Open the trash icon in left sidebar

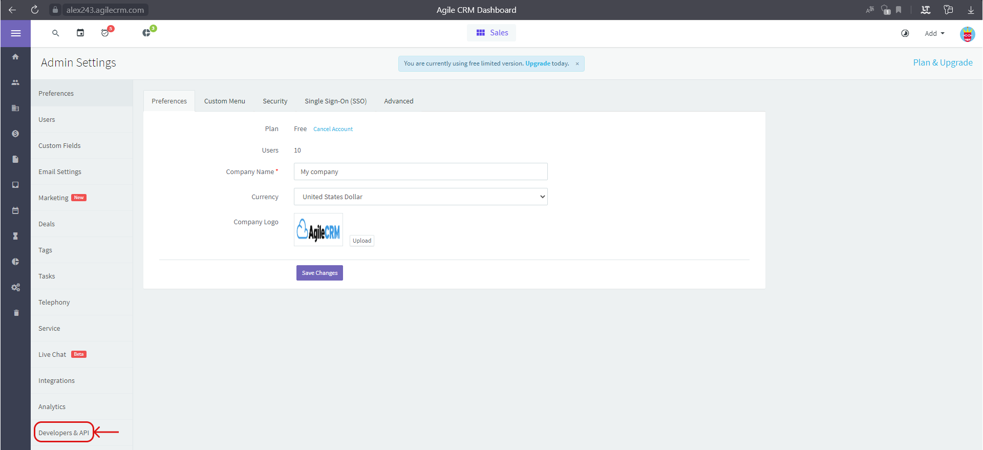[16, 313]
